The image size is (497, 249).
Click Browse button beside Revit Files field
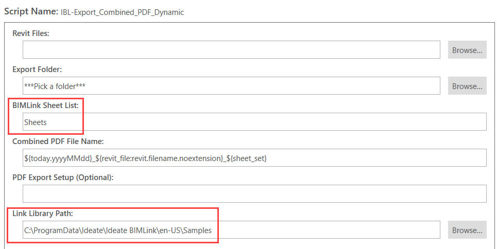point(467,50)
